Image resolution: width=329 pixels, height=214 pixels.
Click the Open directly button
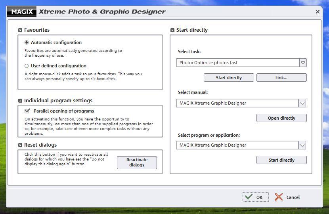[281, 118]
